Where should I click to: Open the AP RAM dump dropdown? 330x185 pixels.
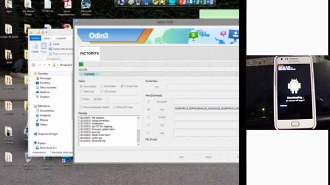pos(101,99)
